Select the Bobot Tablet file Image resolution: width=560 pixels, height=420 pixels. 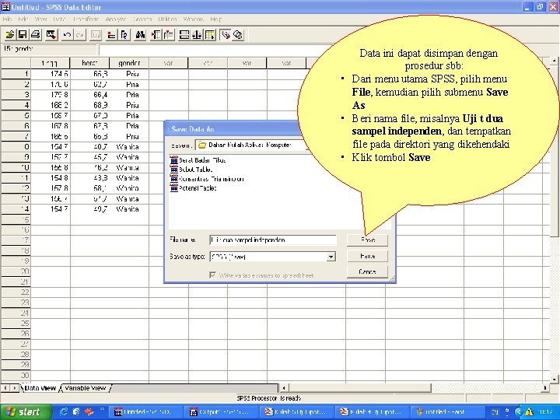[191, 170]
